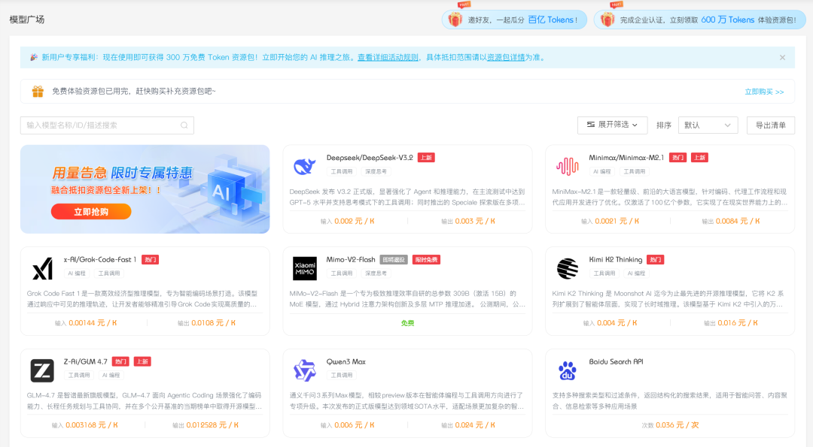Open the Deepseek/DeepSeek-V3.2 model title
Image resolution: width=813 pixels, height=447 pixels.
(x=370, y=158)
